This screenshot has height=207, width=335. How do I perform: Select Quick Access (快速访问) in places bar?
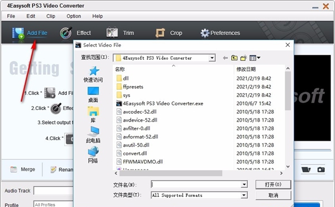coord(93,74)
